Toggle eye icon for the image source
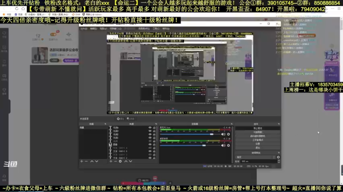The height and width of the screenshot is (192, 343). coord(150,144)
